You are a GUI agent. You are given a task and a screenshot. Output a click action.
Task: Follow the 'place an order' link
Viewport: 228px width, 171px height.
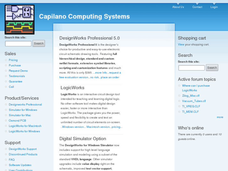tap(110, 77)
